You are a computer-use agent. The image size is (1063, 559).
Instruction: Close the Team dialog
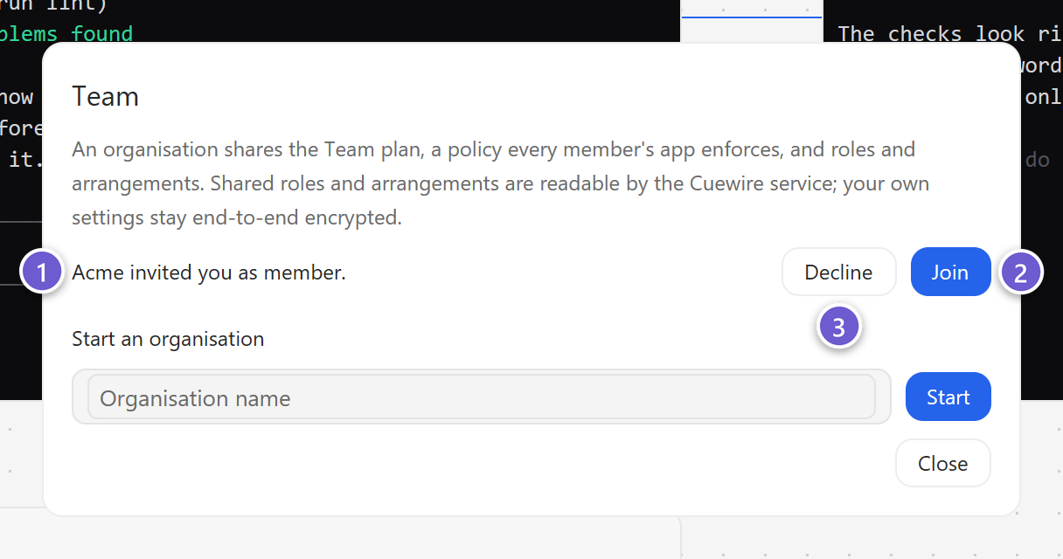click(x=942, y=463)
